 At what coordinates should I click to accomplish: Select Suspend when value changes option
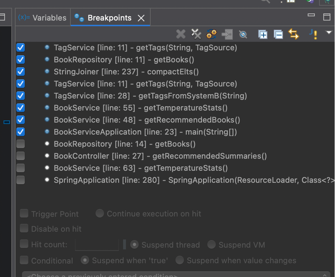[179, 260]
